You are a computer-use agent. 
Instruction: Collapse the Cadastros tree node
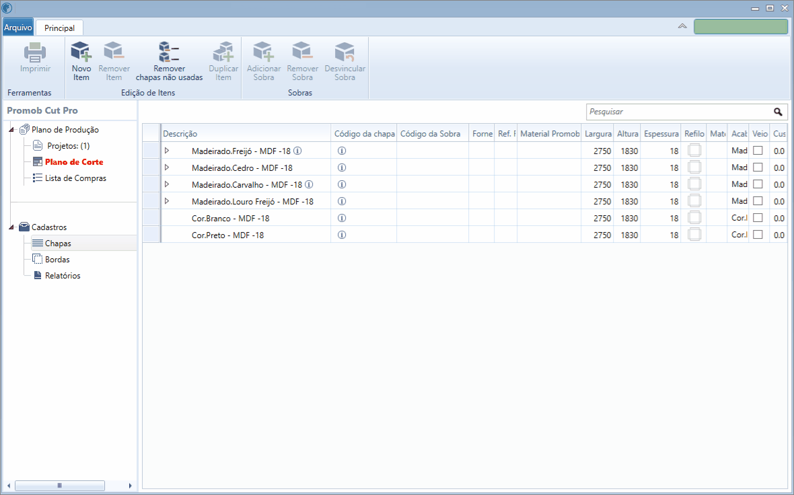11,227
